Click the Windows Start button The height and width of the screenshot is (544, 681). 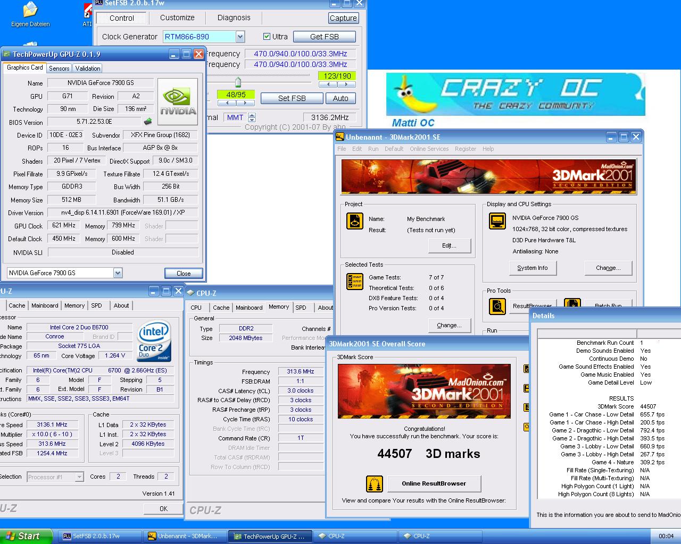[x=26, y=536]
